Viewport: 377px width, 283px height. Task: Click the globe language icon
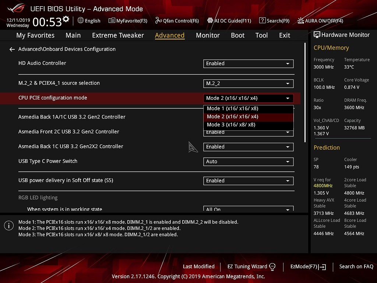[x=81, y=21]
